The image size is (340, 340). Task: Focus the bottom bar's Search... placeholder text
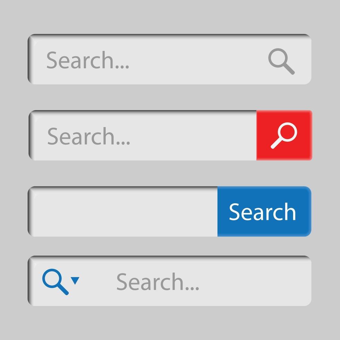158,281
